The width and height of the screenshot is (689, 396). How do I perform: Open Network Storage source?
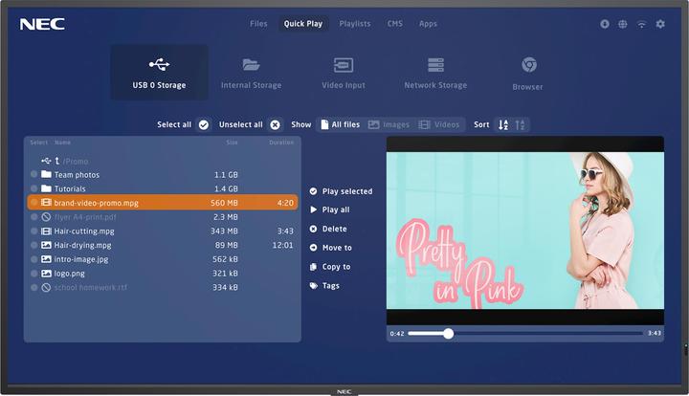(x=435, y=72)
